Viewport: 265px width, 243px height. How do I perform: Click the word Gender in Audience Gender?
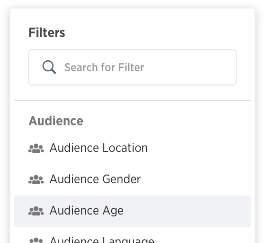pos(122,179)
